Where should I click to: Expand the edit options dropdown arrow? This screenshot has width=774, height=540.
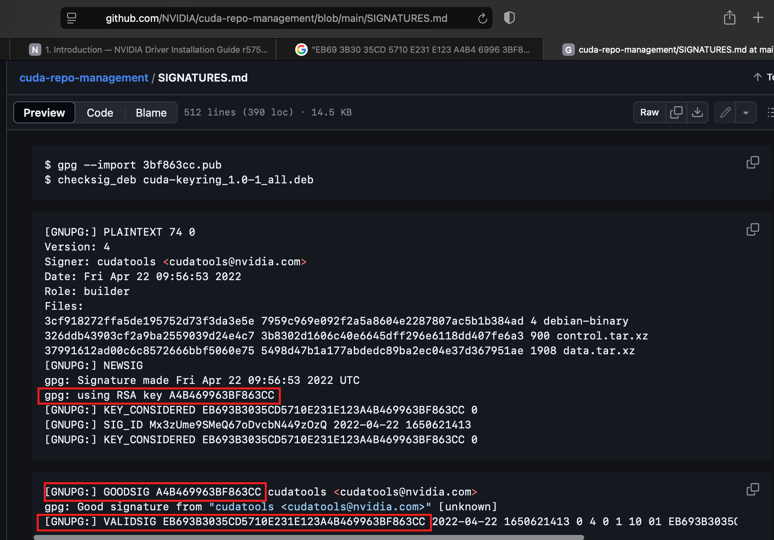tap(745, 112)
